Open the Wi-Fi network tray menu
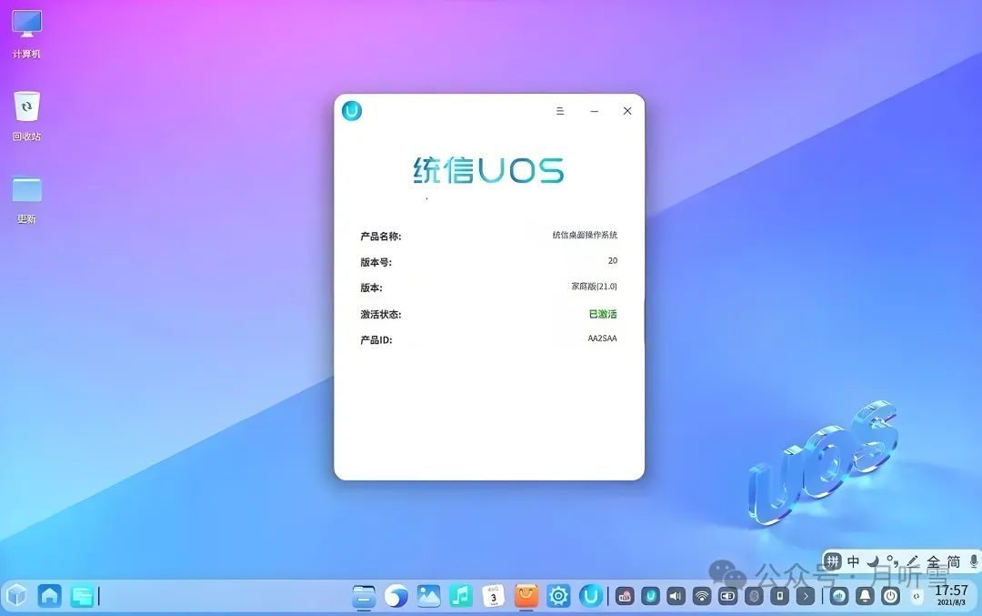982x616 pixels. pos(701,597)
